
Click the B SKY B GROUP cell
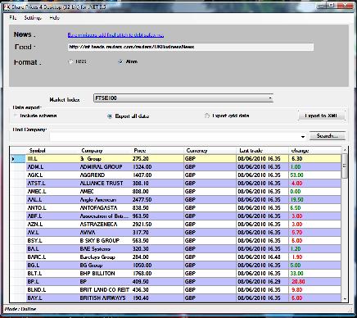[x=105, y=241]
